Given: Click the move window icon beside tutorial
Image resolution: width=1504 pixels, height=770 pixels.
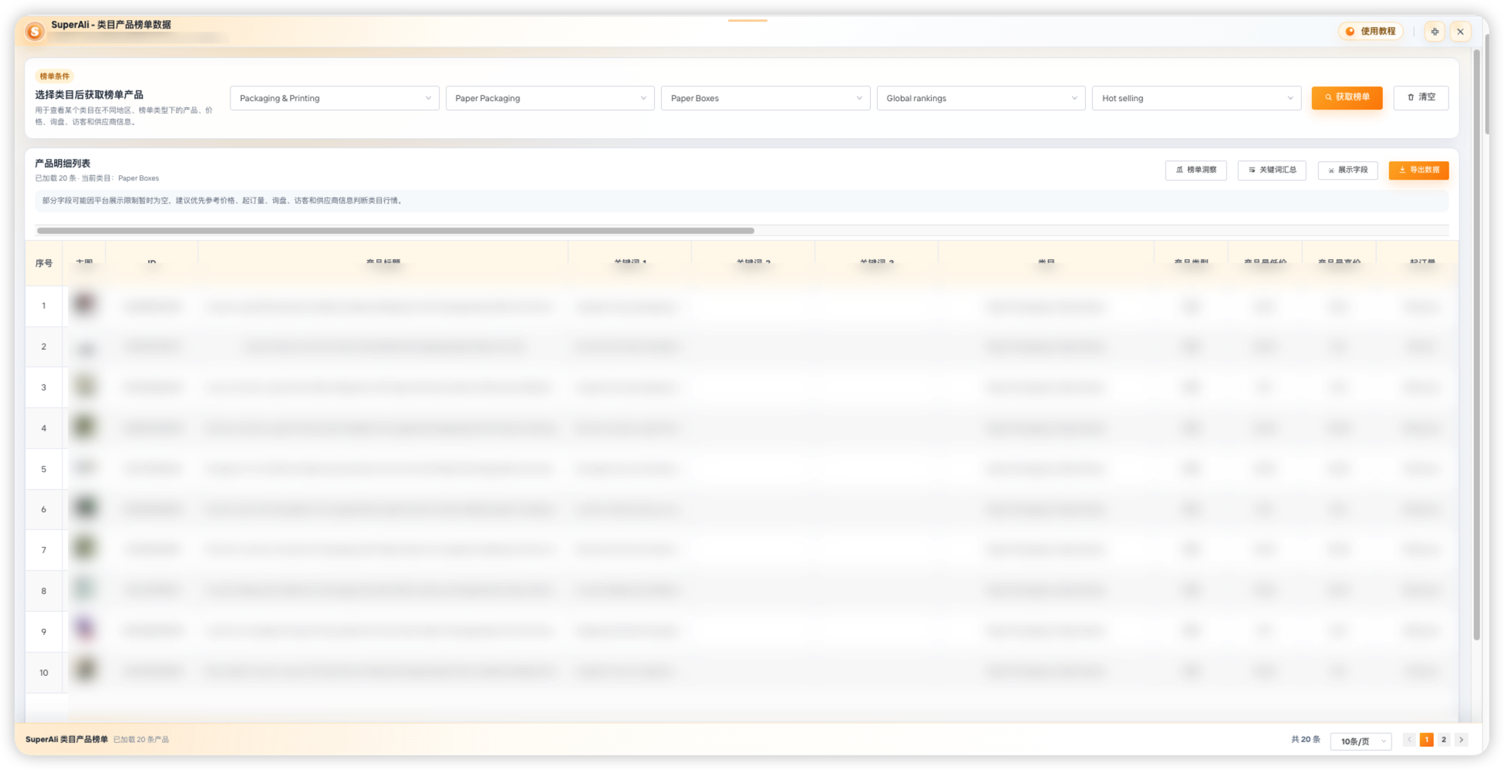Looking at the screenshot, I should click(1435, 32).
